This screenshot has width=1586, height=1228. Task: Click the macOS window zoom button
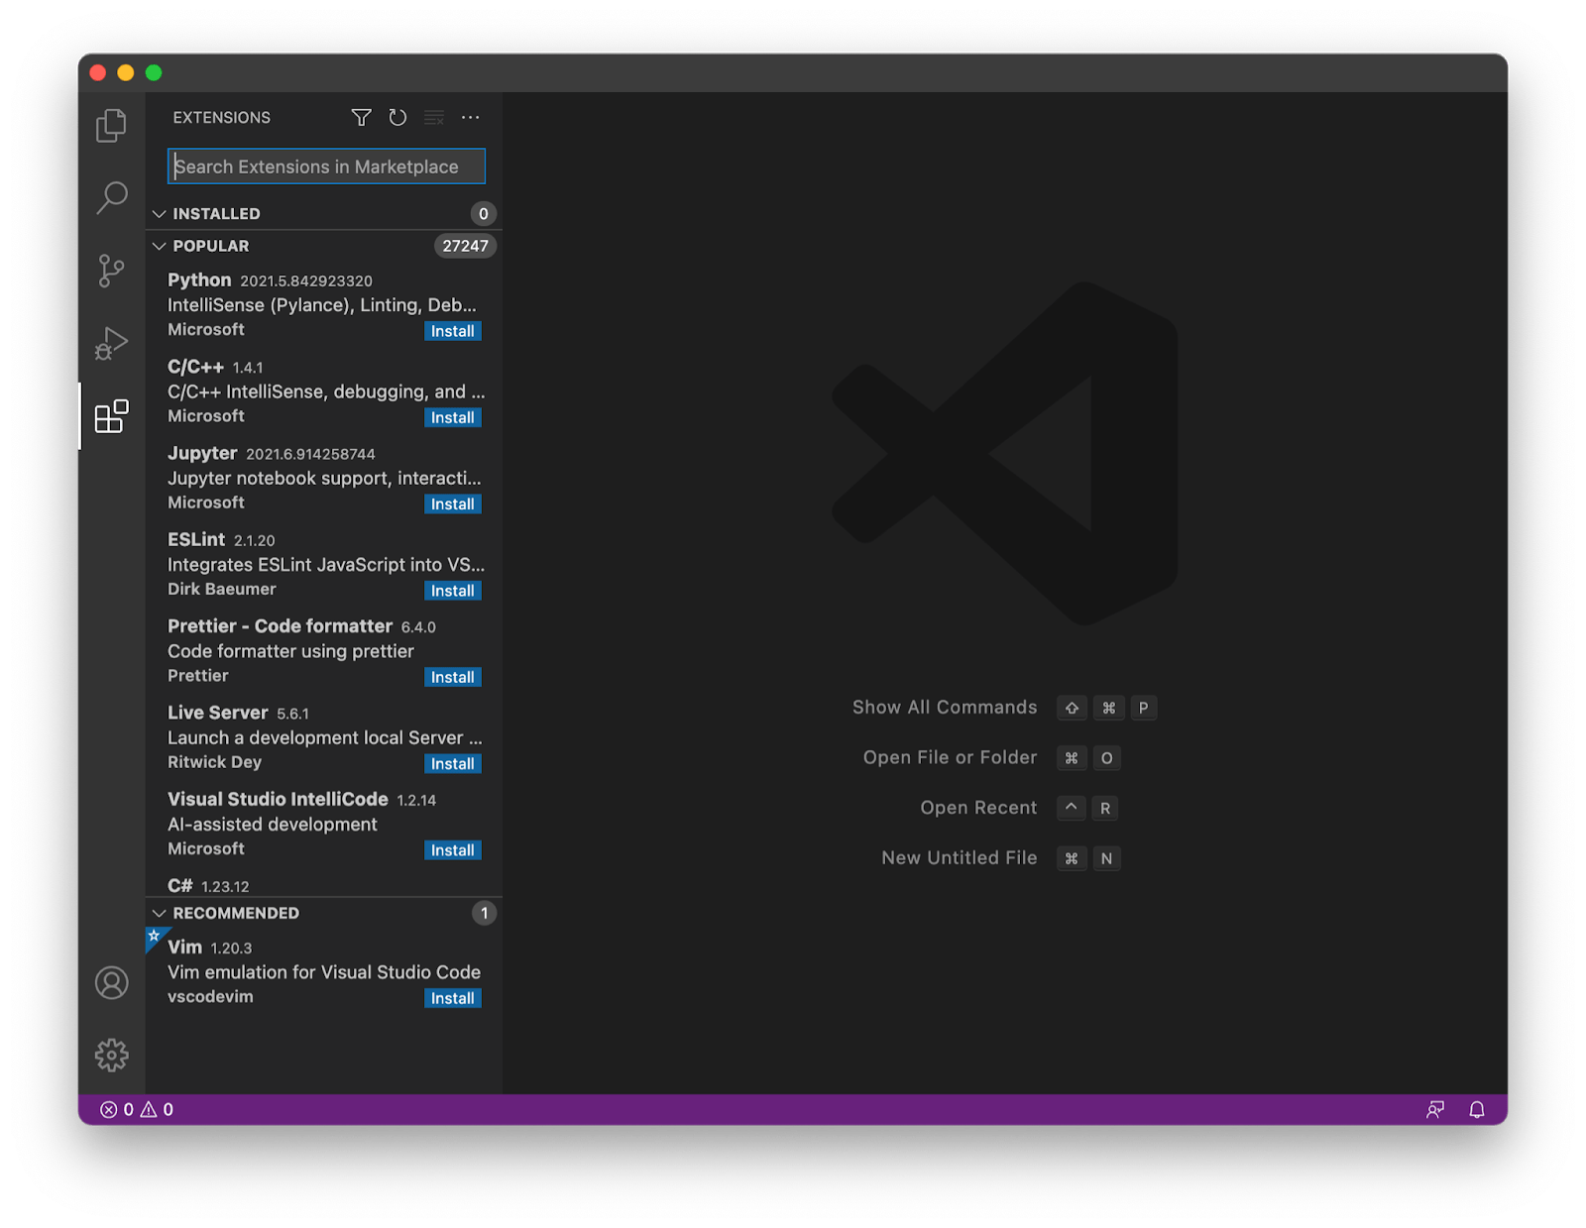coord(154,72)
